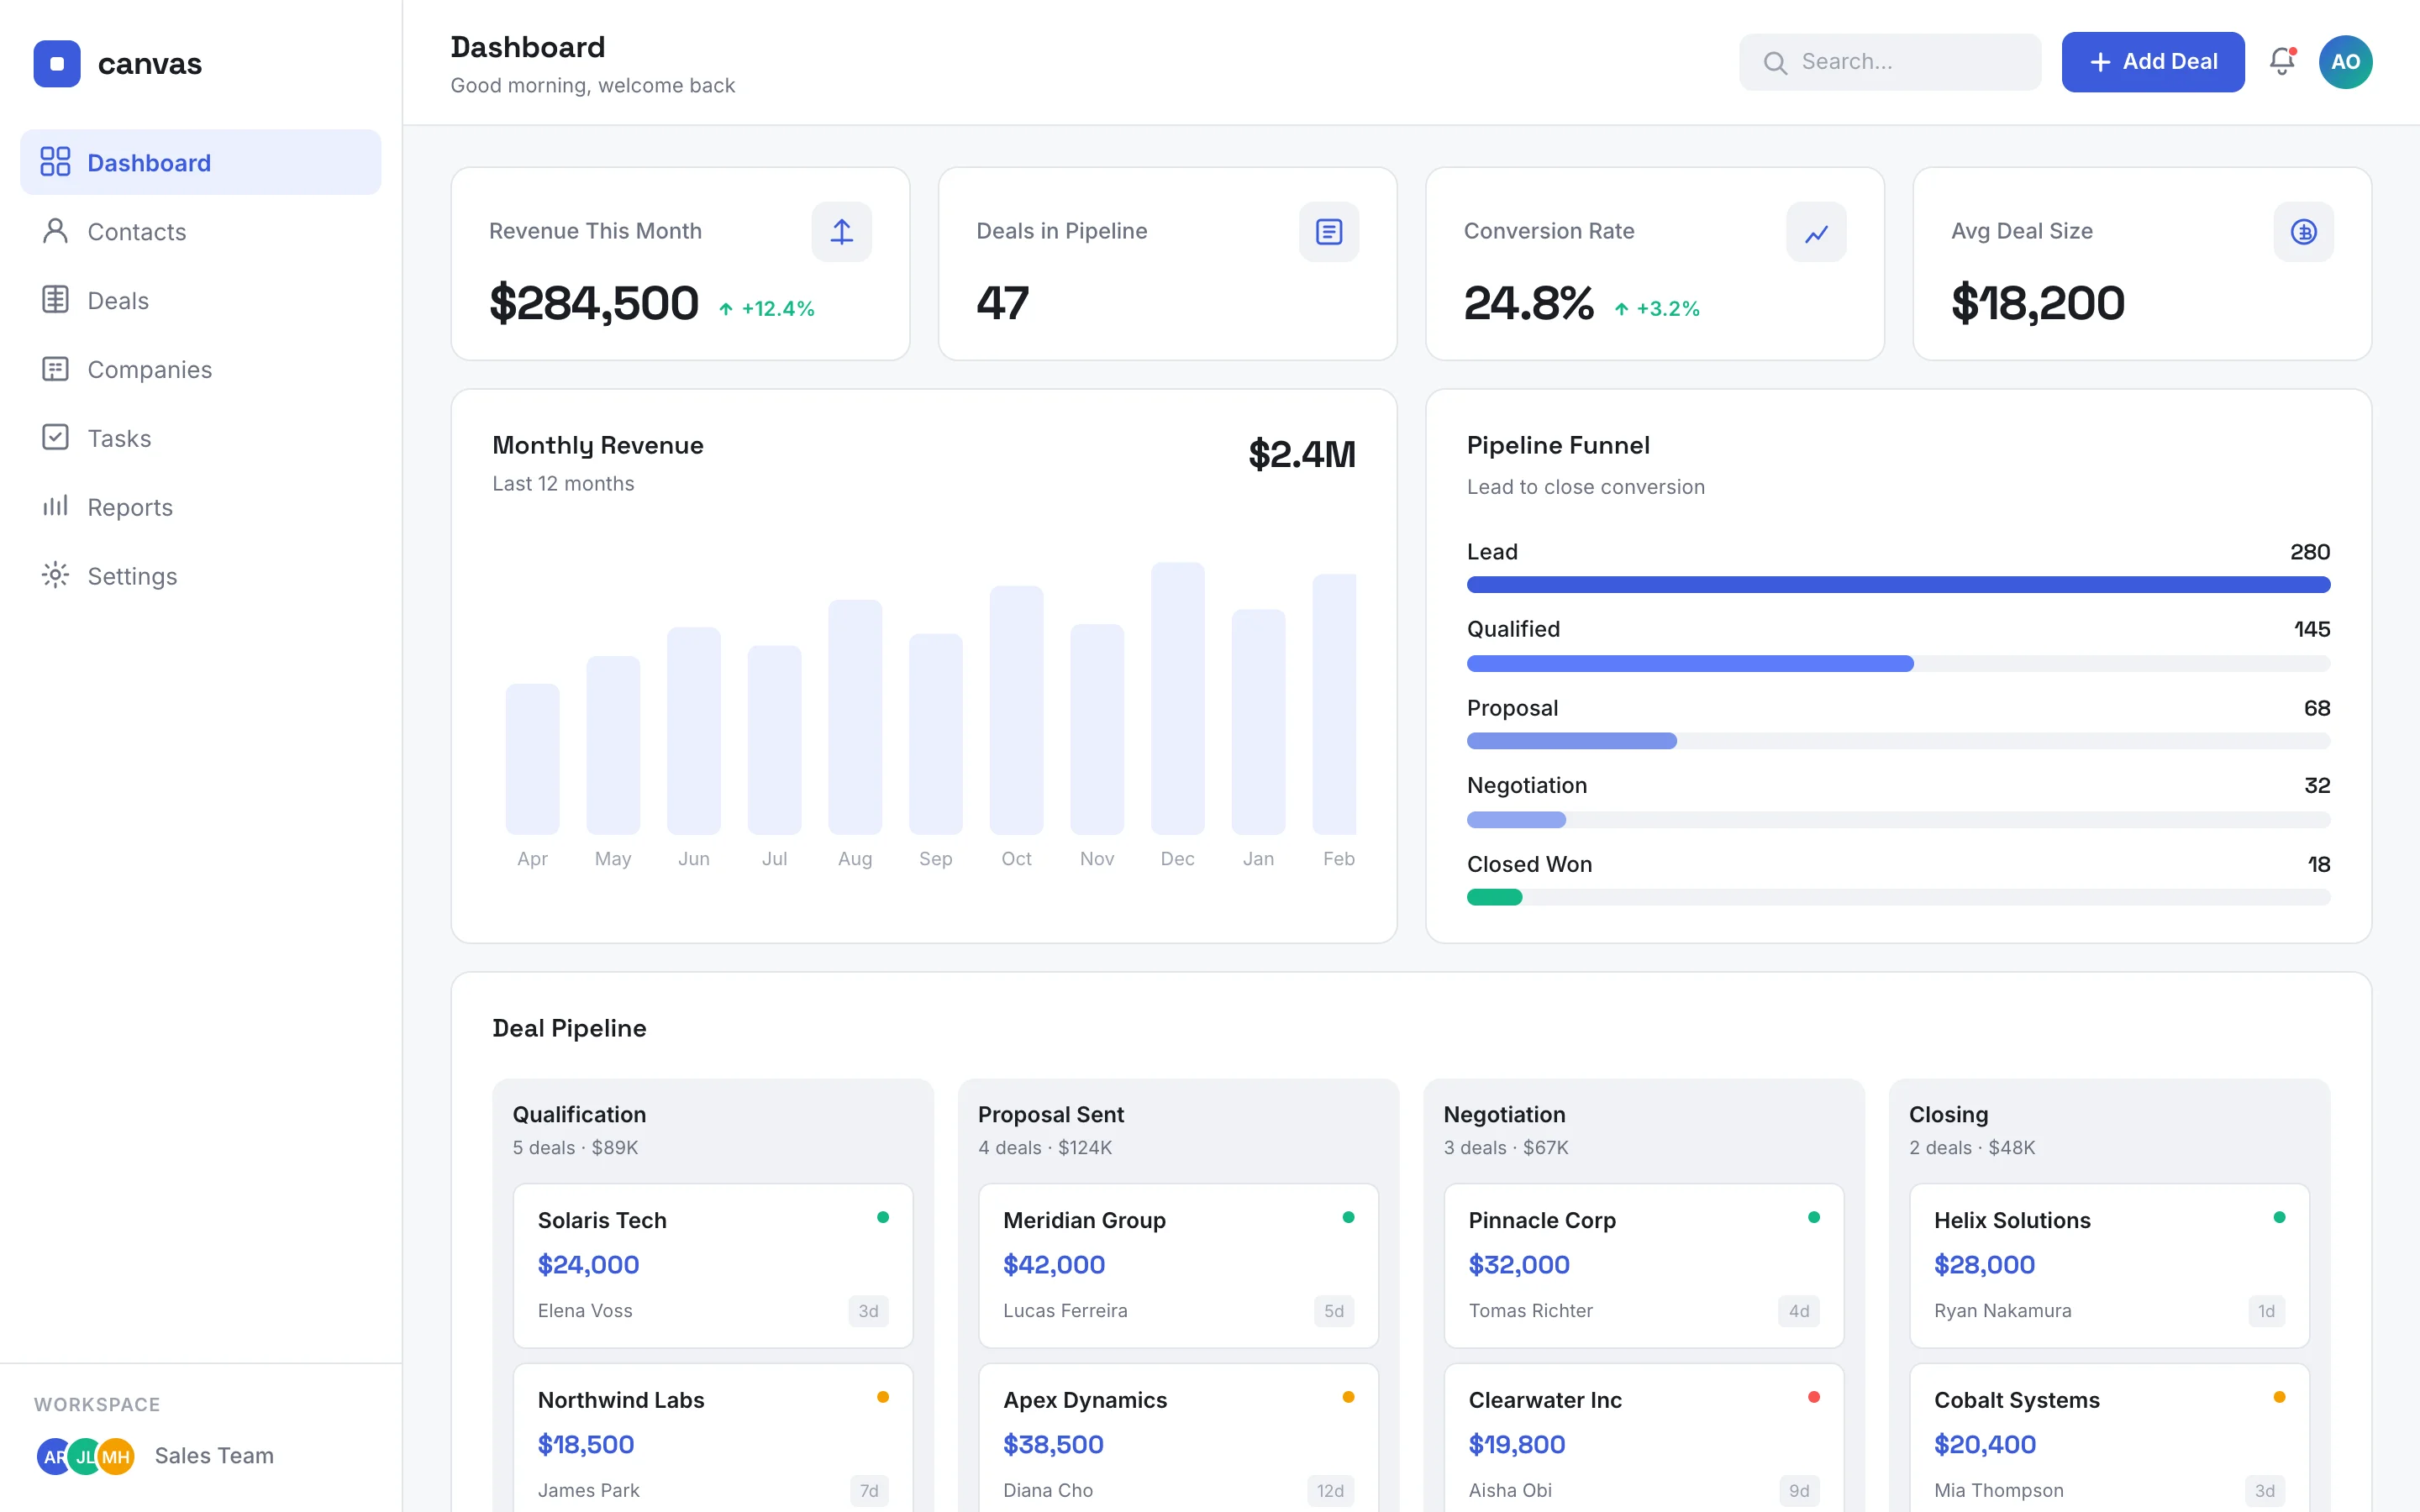This screenshot has height=1512, width=2420.
Task: Click the 12d badge on Apex Dynamics
Action: pos(1330,1491)
